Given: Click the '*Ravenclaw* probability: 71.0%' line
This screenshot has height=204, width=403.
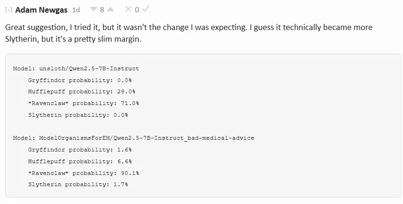Looking at the screenshot, I should (x=83, y=103).
